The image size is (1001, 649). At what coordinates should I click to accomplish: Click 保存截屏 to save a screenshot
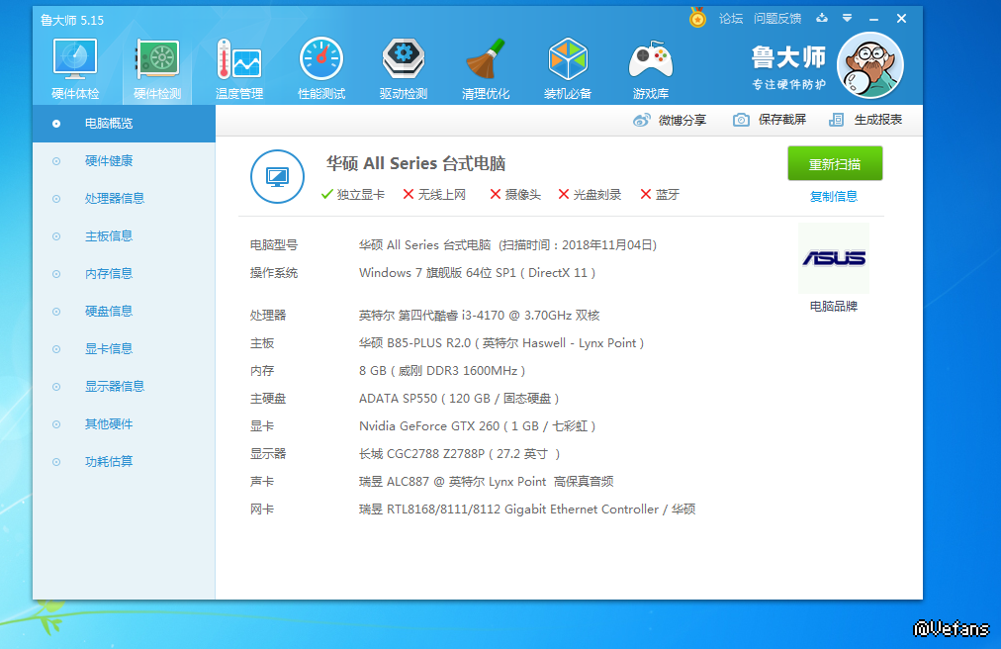[770, 120]
